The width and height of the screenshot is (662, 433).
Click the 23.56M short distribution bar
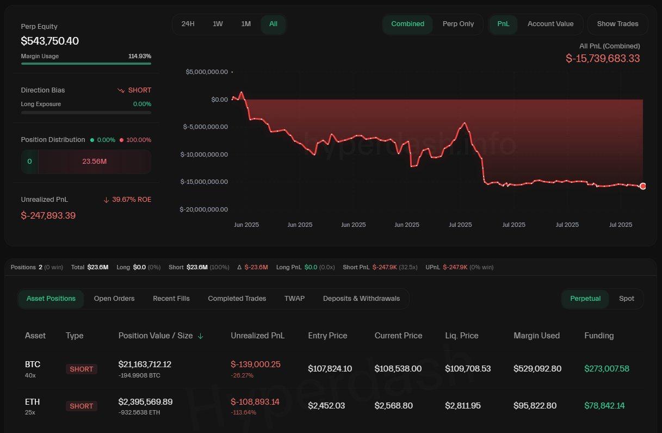94,162
